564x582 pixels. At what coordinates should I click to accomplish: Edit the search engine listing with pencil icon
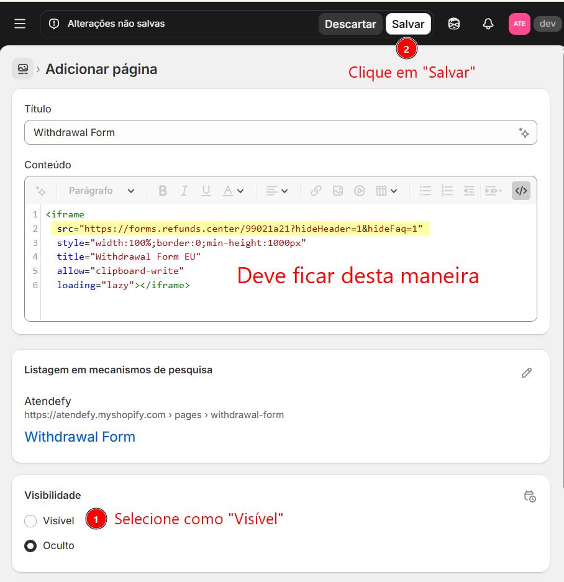(526, 373)
